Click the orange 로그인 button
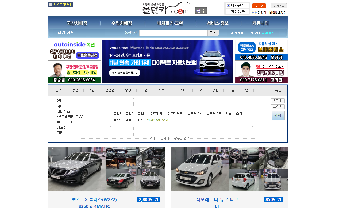This screenshot has height=208, width=351. click(259, 6)
